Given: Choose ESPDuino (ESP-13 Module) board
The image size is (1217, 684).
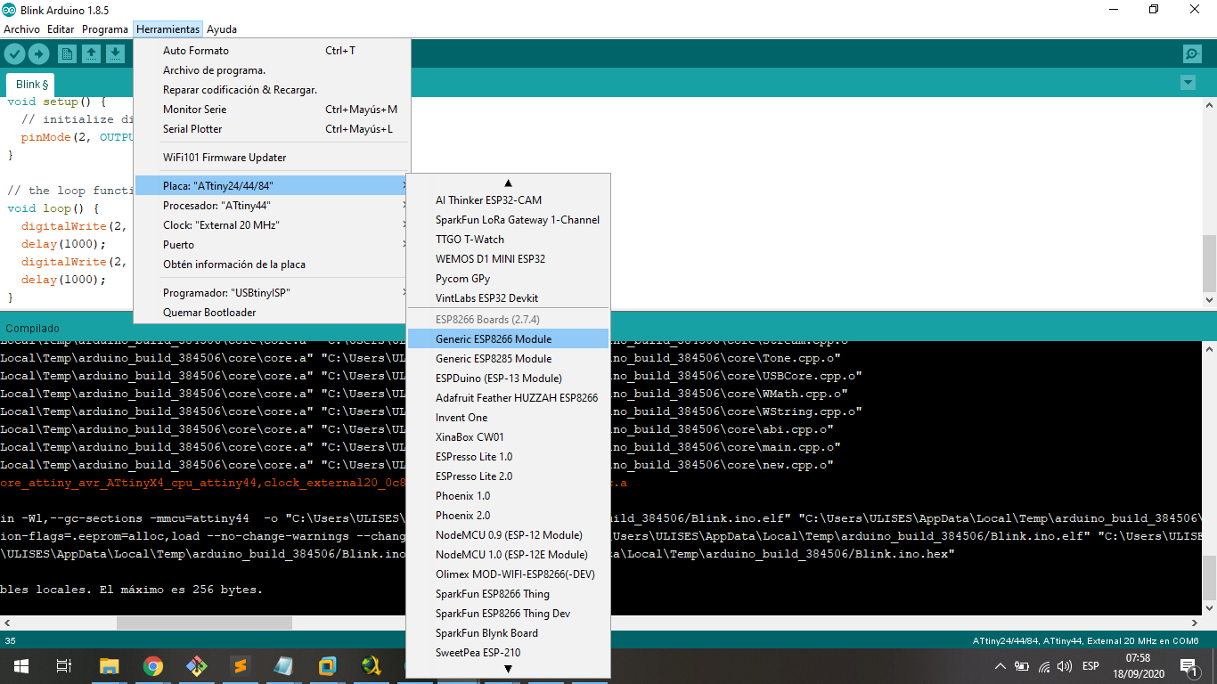Looking at the screenshot, I should coord(509,379).
